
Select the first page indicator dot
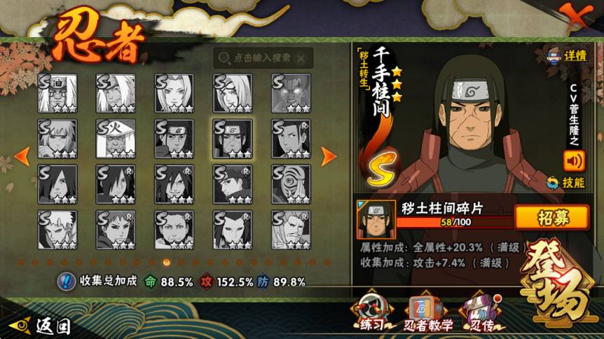21,263
